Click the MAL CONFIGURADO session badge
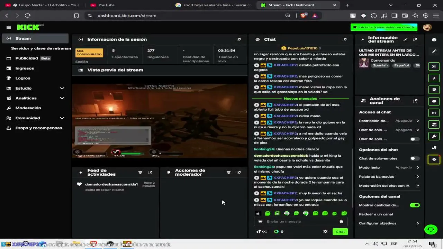This screenshot has width=443, height=249. 89,53
